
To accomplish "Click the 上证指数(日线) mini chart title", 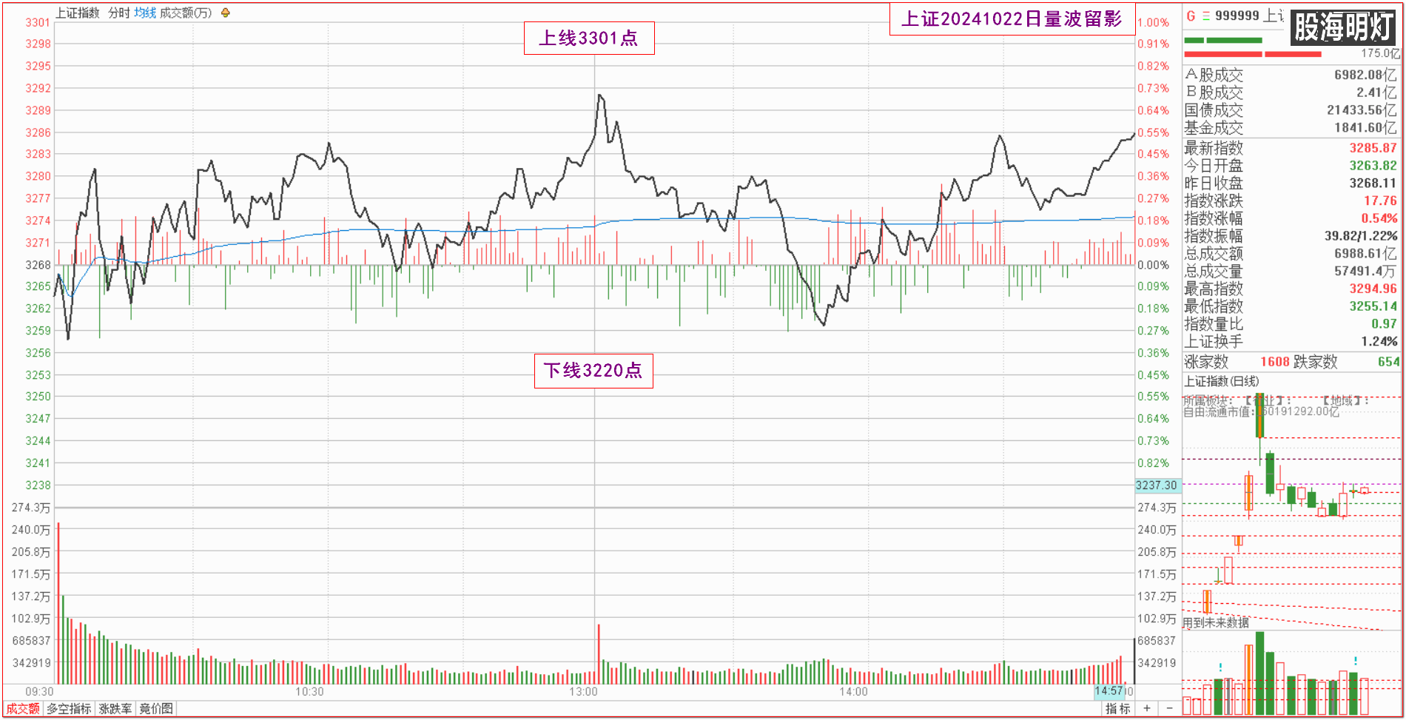I will 1222,380.
